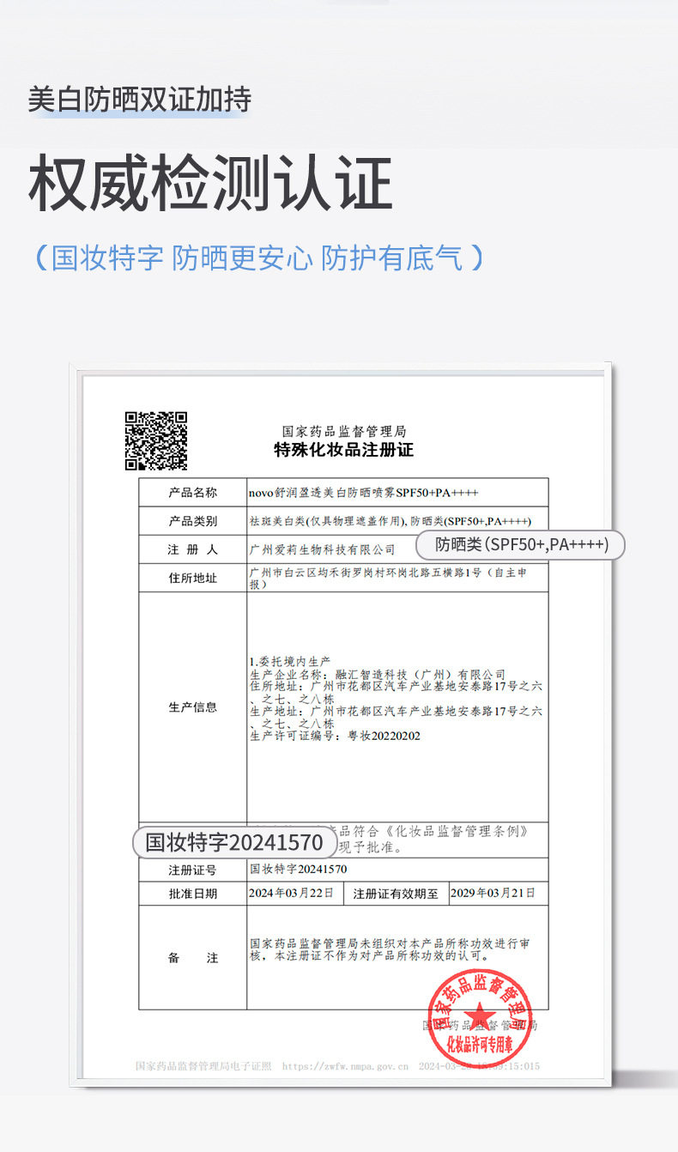Click the QR code on the certificate

point(156,441)
